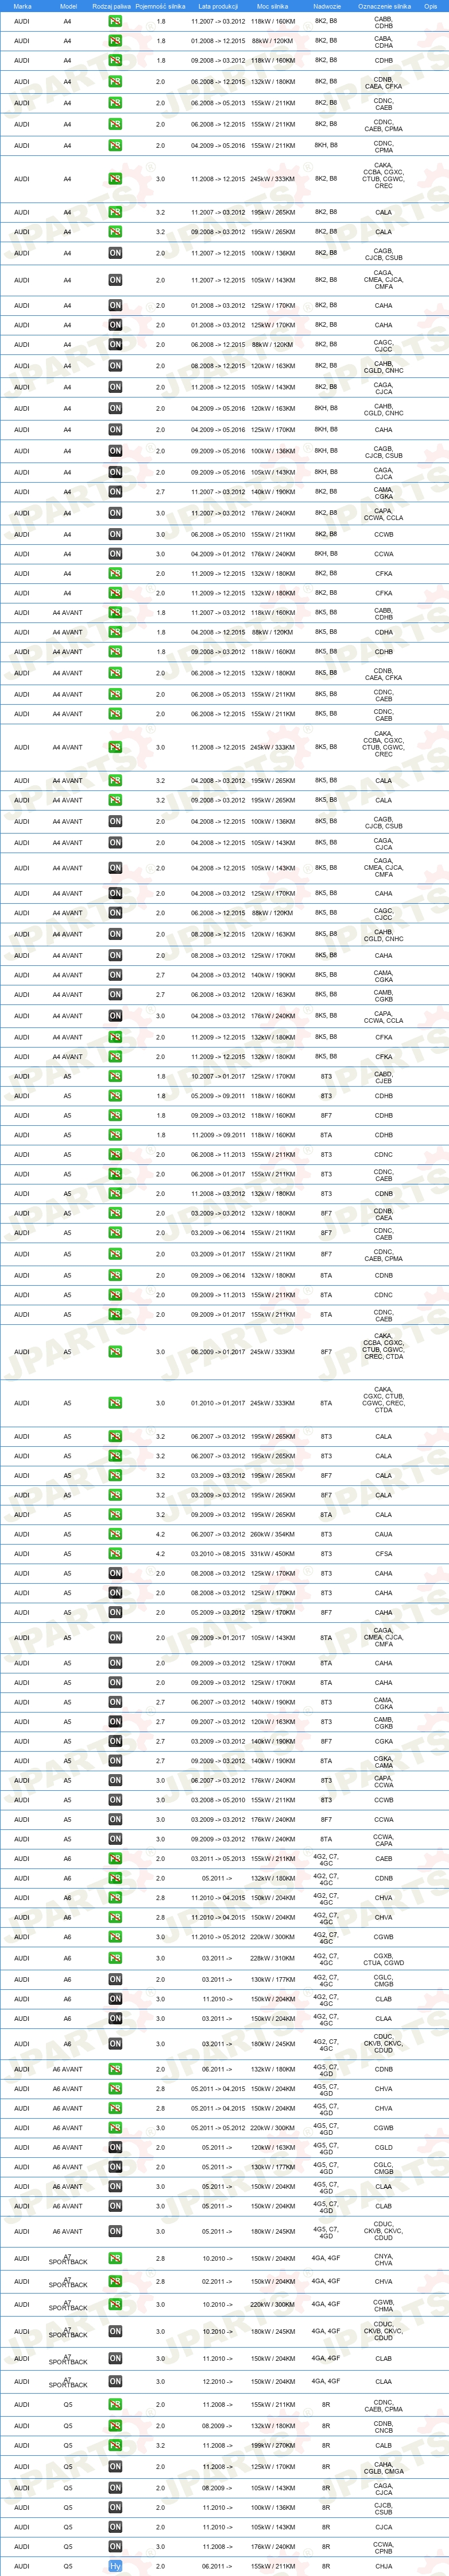This screenshot has height=2576, width=449.
Task: Select the CABD, CJEB engine codes cell
Action: tap(383, 1077)
